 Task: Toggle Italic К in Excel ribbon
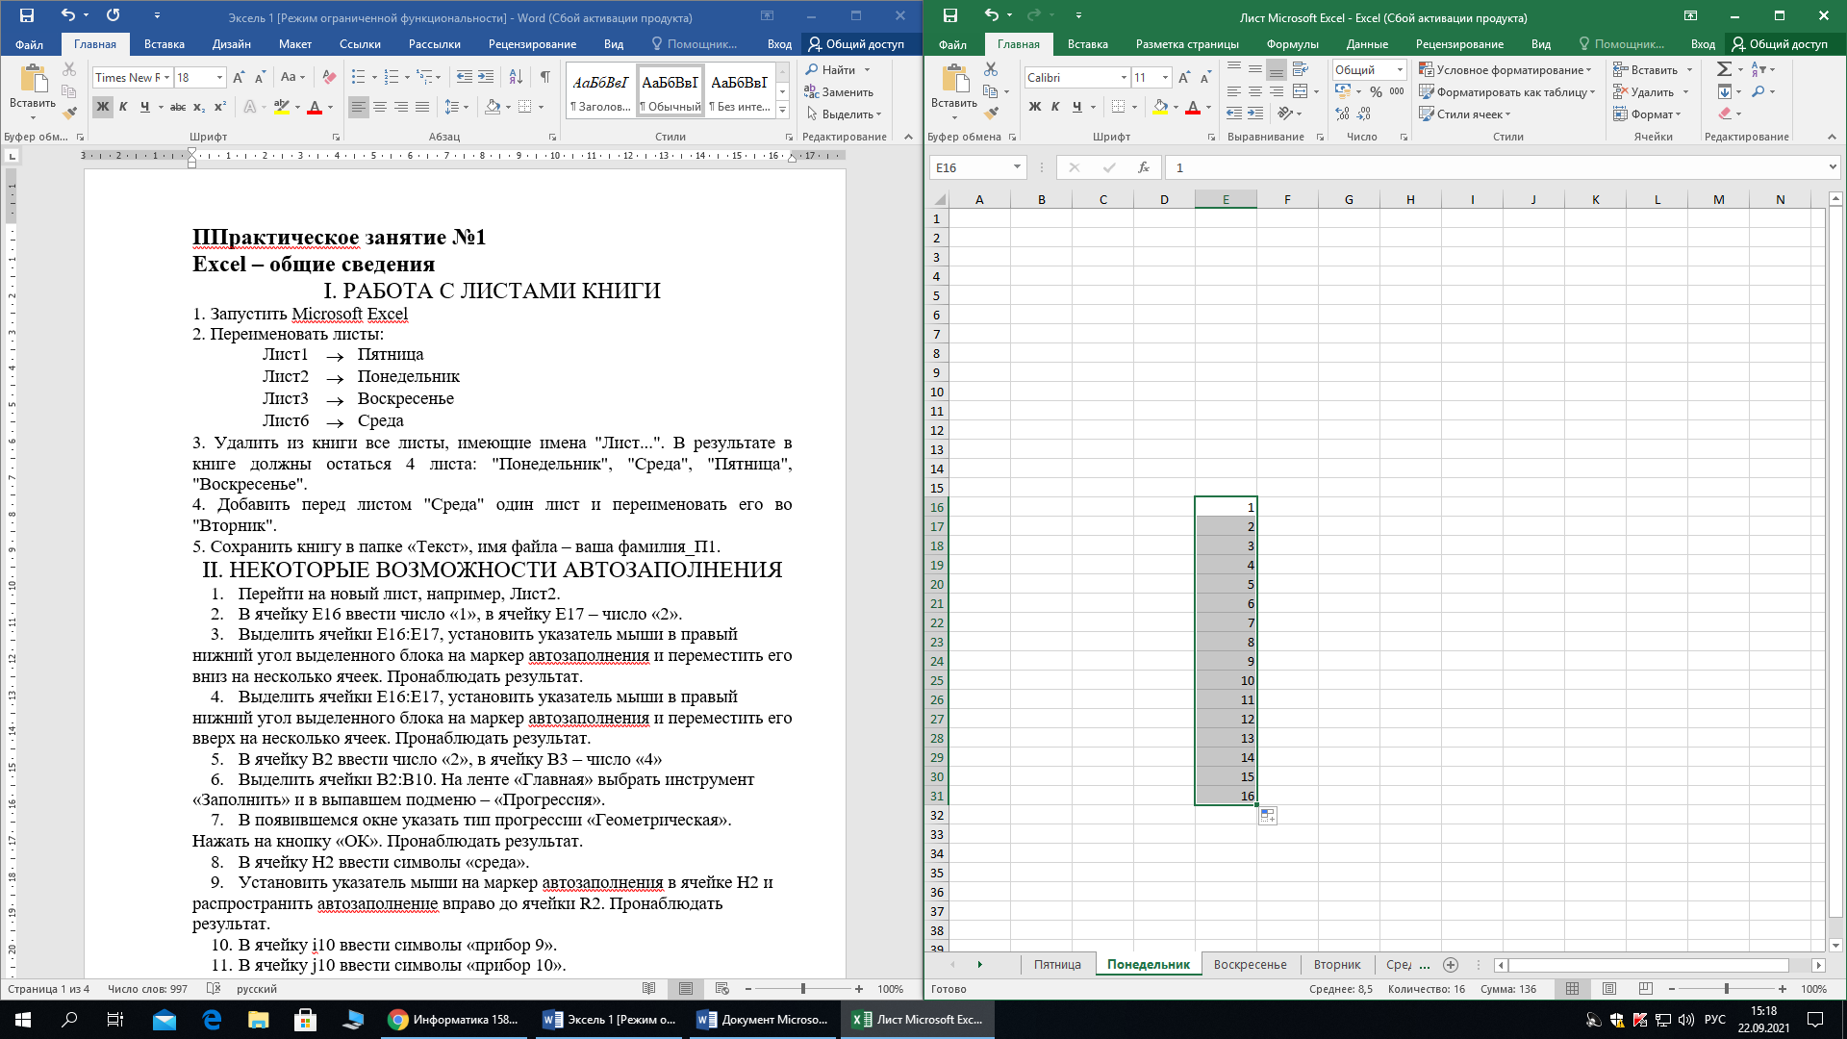[x=1055, y=107]
